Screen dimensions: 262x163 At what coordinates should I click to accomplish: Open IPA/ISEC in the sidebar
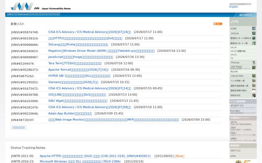pos(243,112)
